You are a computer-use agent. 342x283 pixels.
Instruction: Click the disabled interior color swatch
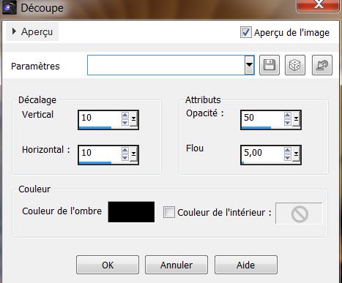(x=299, y=214)
